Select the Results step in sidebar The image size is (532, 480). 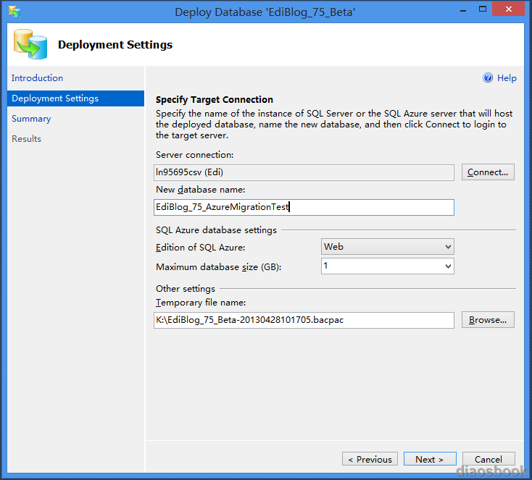(27, 139)
